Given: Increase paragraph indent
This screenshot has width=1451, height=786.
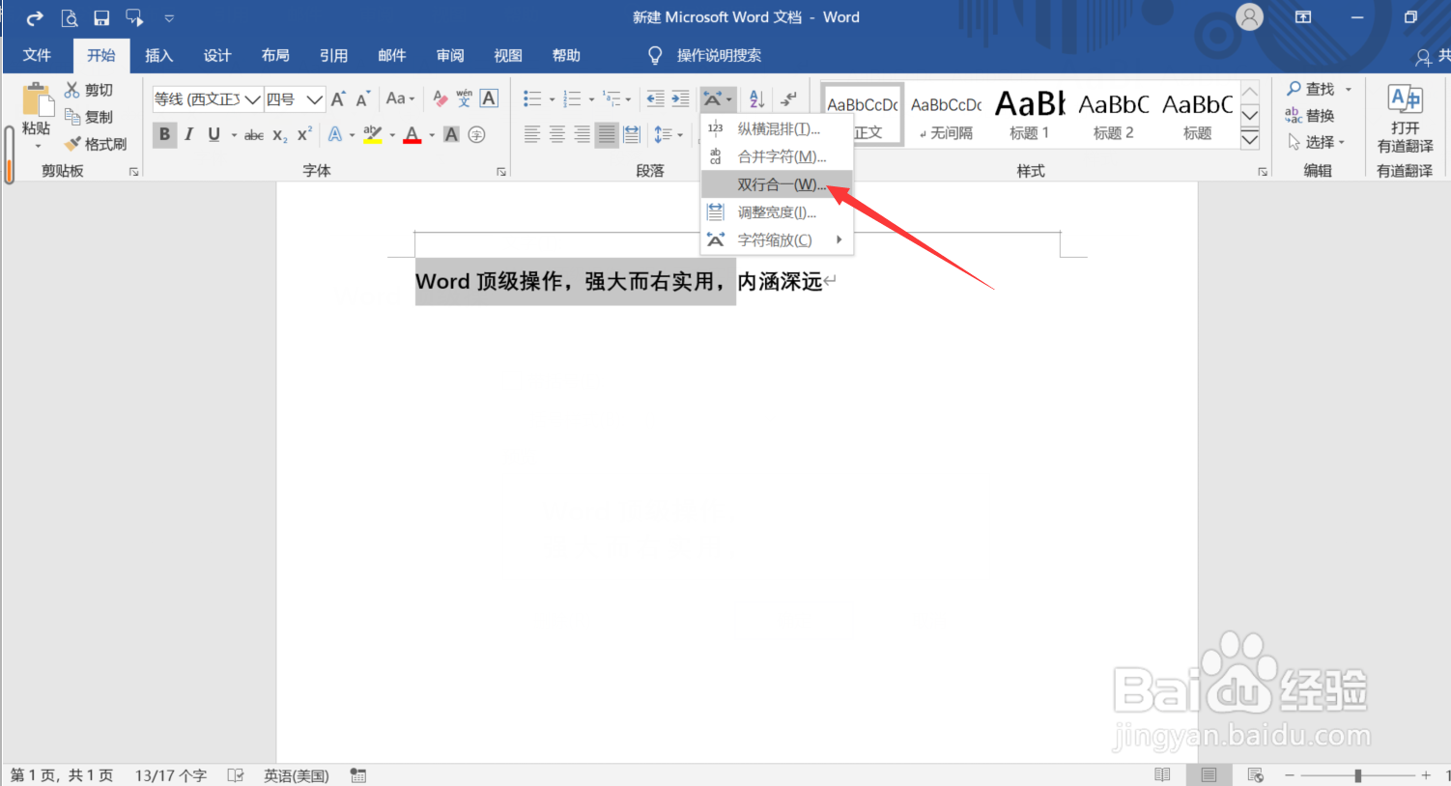Looking at the screenshot, I should click(680, 98).
